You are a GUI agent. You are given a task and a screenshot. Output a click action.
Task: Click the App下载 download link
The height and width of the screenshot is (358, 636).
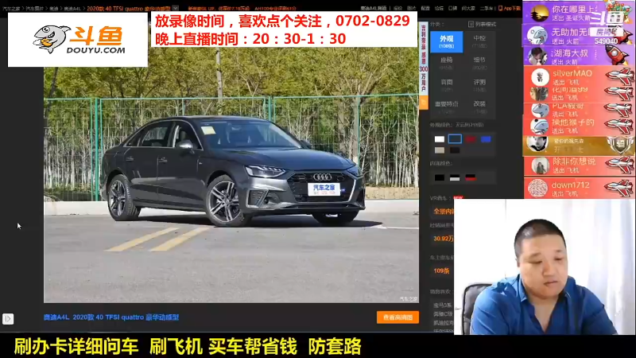tap(510, 8)
